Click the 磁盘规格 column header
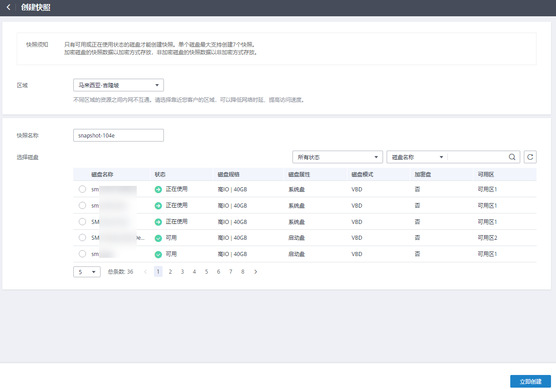The height and width of the screenshot is (389, 556). 229,174
